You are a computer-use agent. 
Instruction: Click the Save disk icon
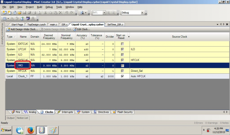tap(25, 13)
